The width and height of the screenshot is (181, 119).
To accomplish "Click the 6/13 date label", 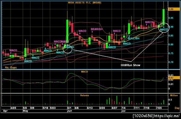I will tap(90, 108).
